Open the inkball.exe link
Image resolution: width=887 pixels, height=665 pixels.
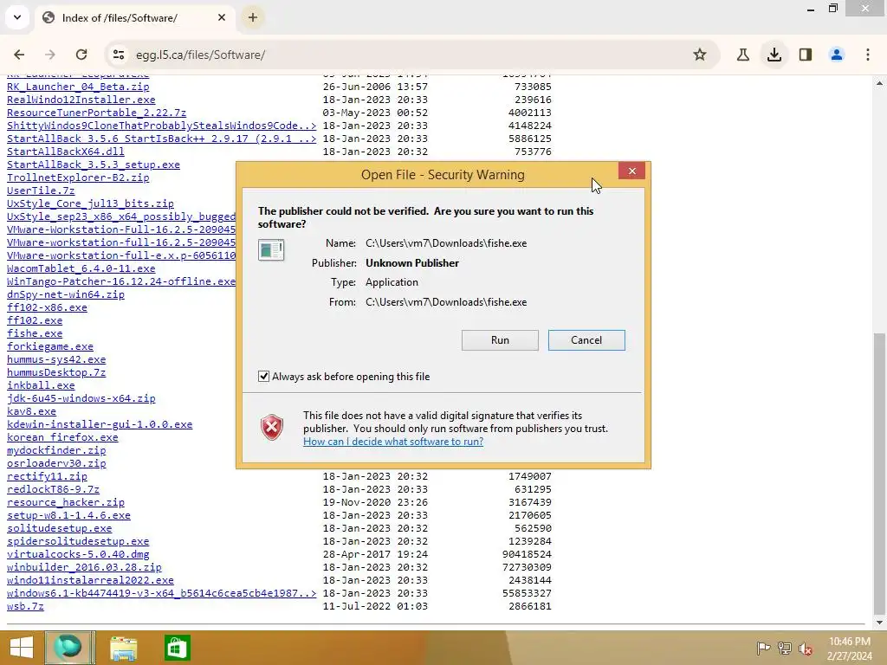(41, 385)
